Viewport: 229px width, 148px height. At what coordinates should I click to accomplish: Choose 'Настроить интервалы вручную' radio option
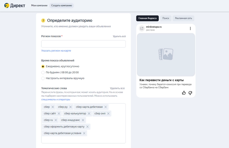coord(43,78)
